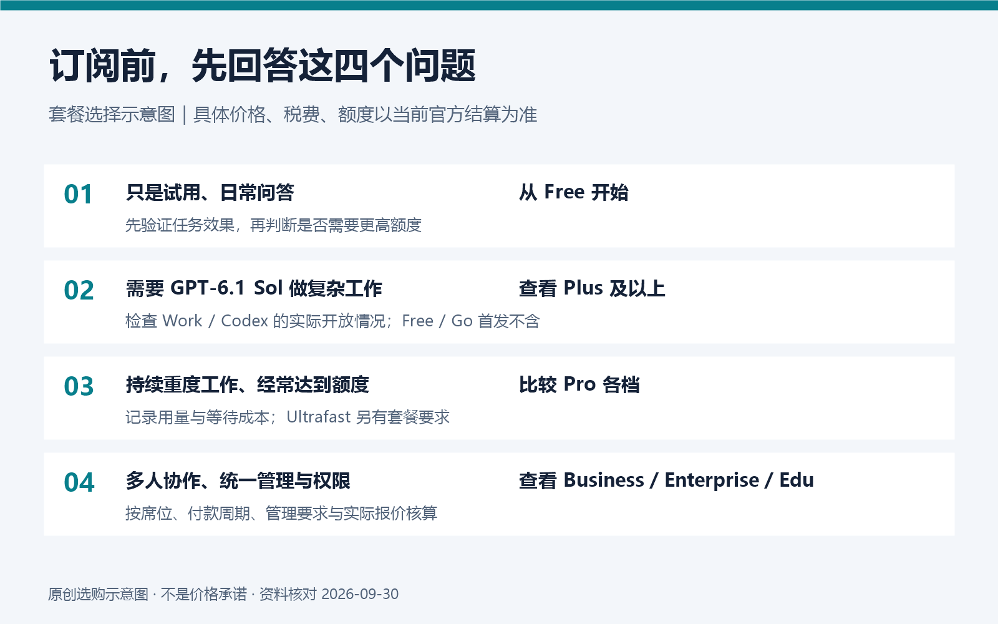Image resolution: width=998 pixels, height=624 pixels.
Task: Select heading 只是试用、日常问答
Action: coord(210,192)
